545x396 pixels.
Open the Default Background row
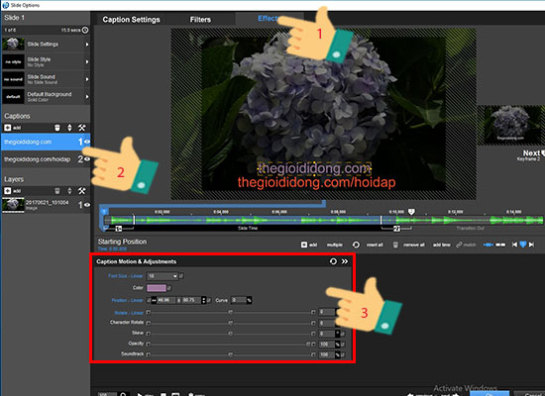coord(46,97)
